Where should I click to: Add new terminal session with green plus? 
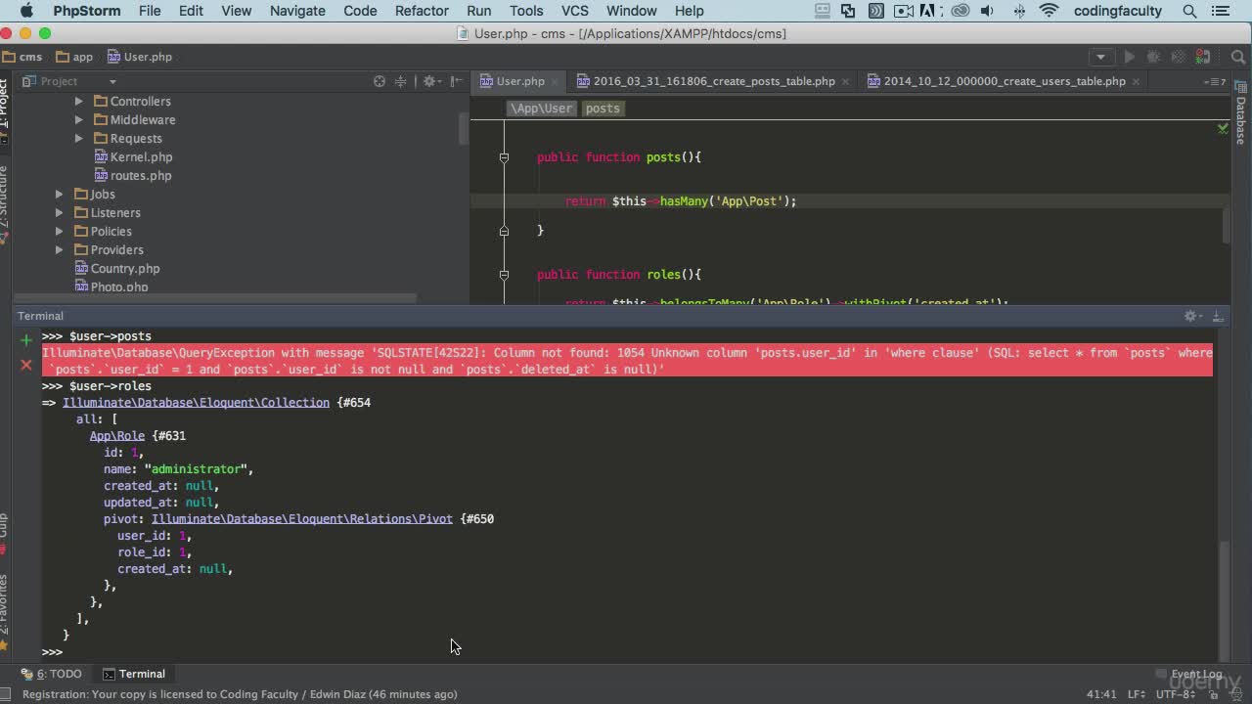(26, 339)
